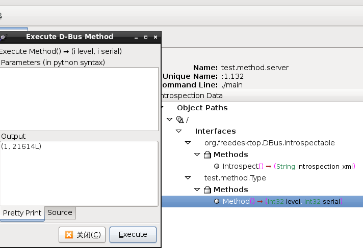Click the command line value ./main

coord(232,85)
